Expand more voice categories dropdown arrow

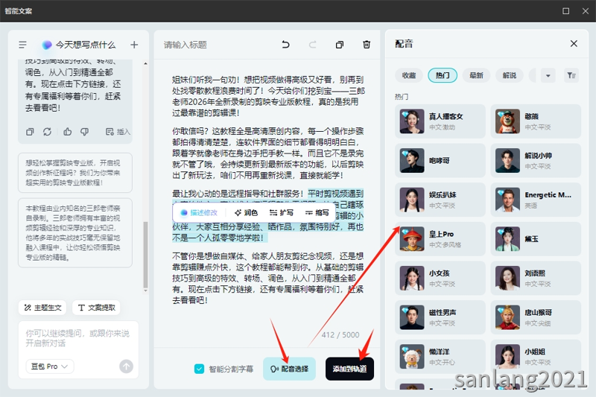(548, 75)
